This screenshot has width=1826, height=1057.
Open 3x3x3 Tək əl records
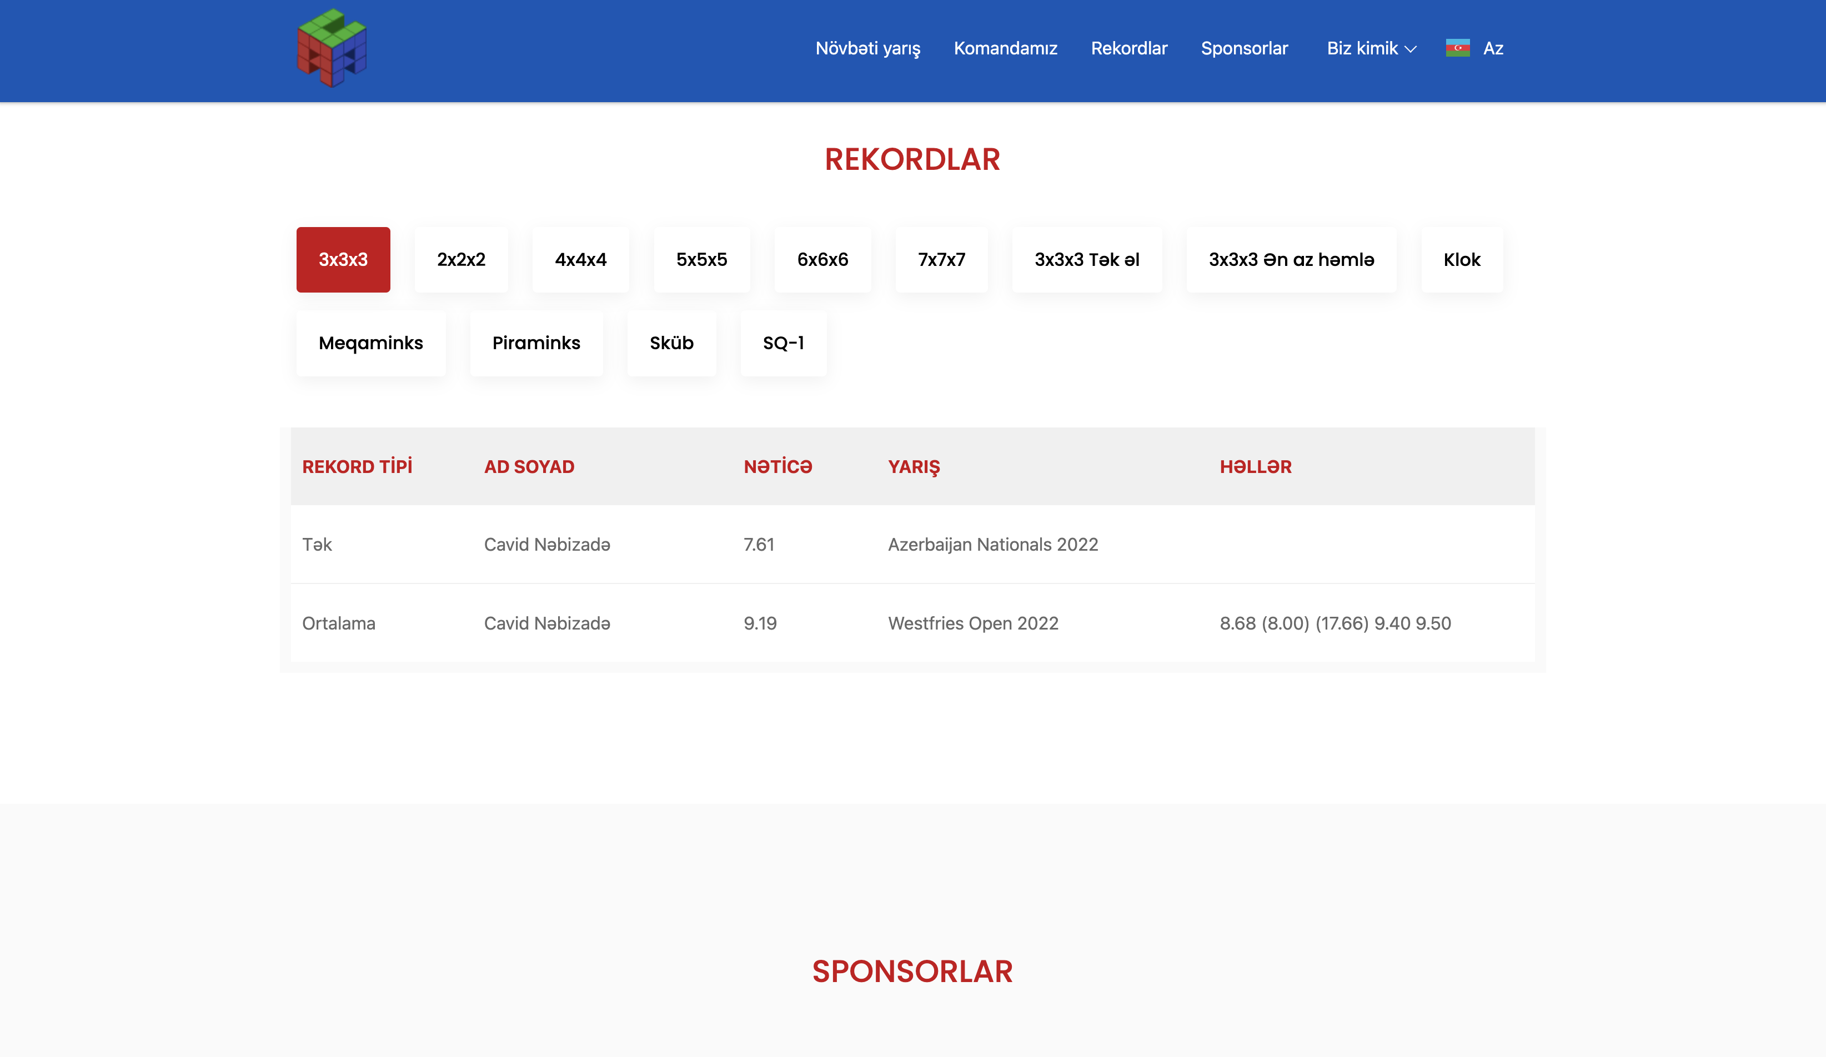[x=1086, y=259]
